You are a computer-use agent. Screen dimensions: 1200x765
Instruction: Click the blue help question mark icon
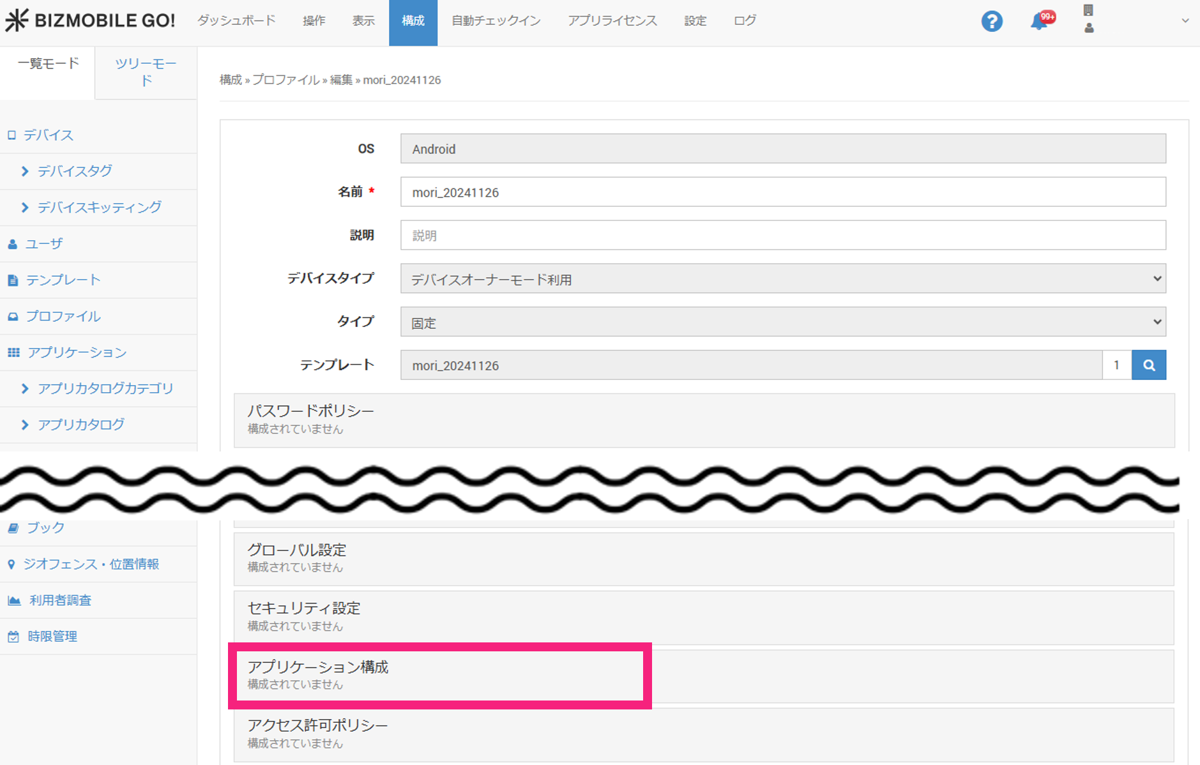(x=991, y=21)
